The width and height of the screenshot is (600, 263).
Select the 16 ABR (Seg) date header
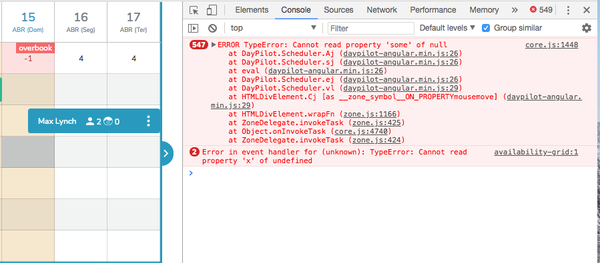(x=81, y=22)
